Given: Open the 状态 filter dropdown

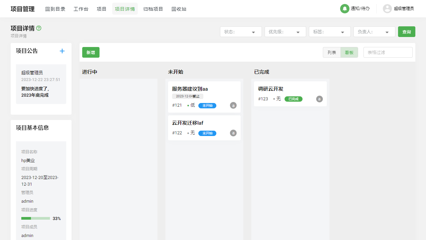Looking at the screenshot, I should [x=241, y=32].
